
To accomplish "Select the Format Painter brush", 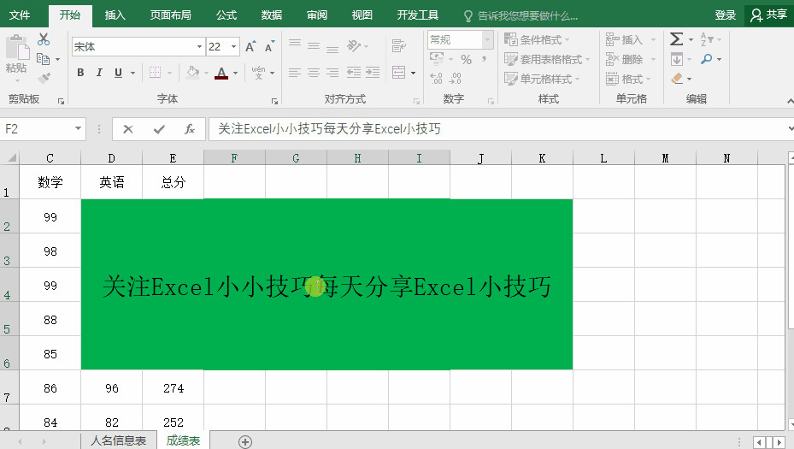I will (x=44, y=79).
